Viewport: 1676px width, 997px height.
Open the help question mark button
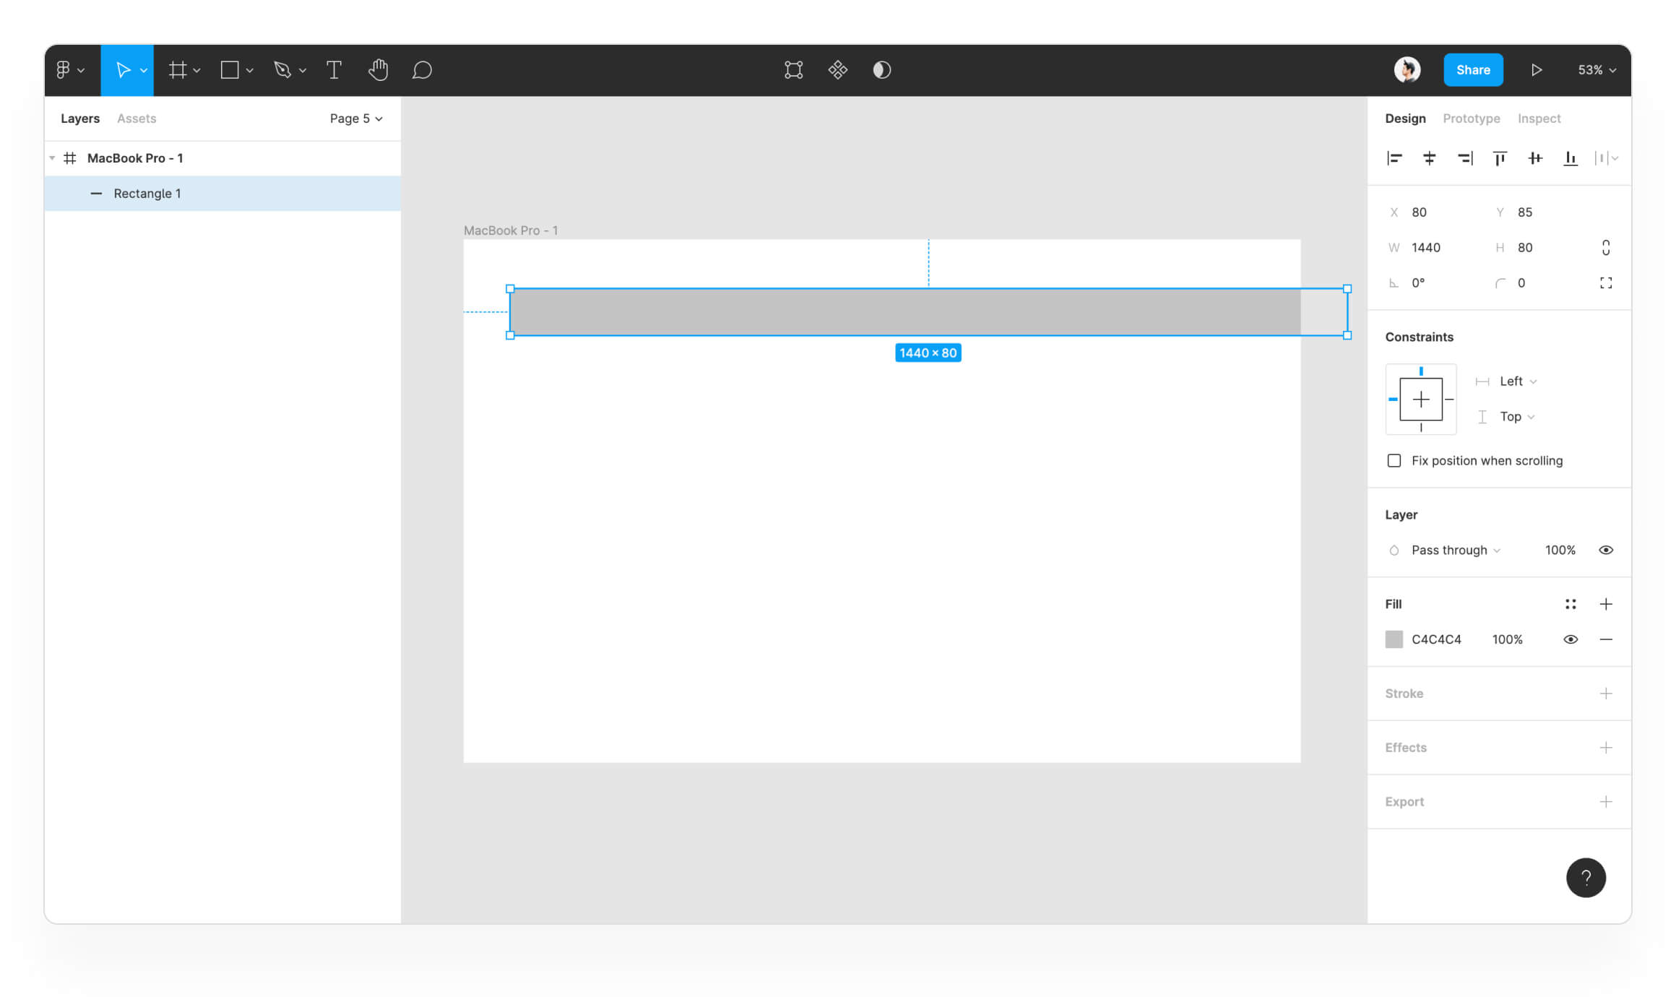[x=1586, y=877]
